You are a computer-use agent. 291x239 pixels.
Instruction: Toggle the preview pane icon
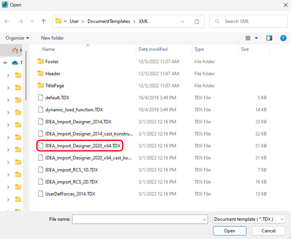(x=269, y=38)
